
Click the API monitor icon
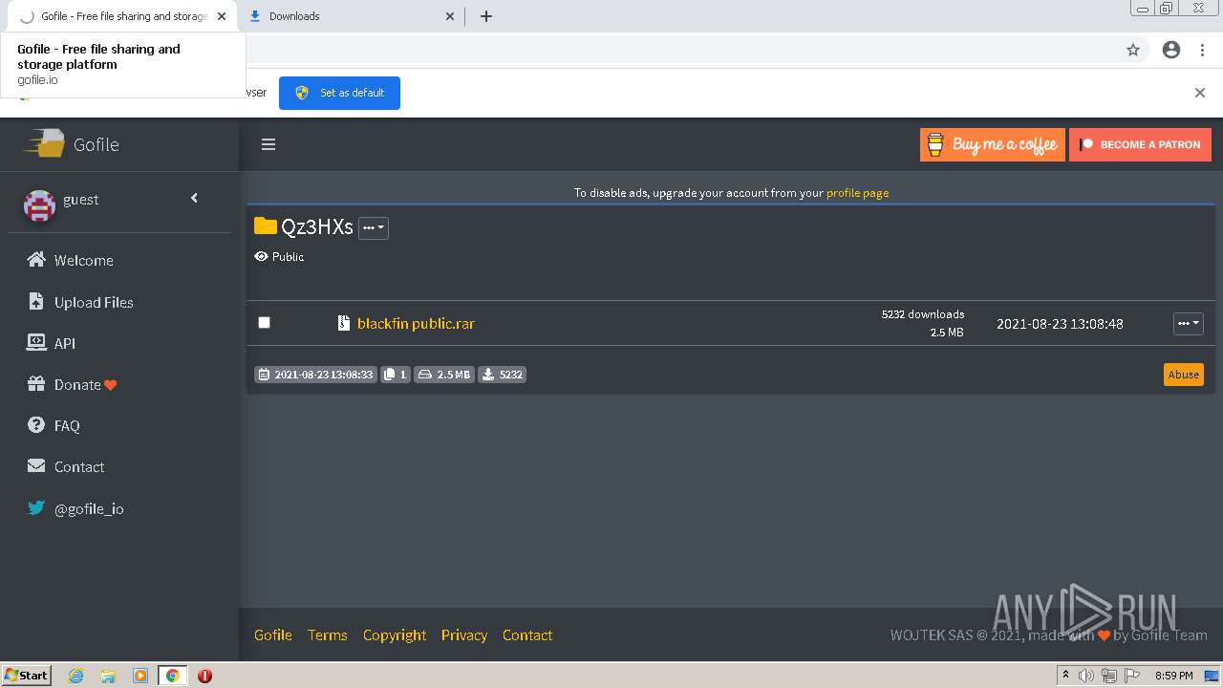pyautogui.click(x=36, y=342)
